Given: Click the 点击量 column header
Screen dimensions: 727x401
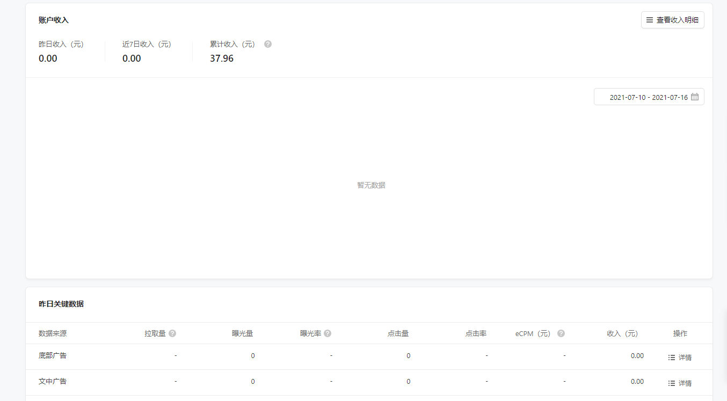Looking at the screenshot, I should tap(398, 333).
